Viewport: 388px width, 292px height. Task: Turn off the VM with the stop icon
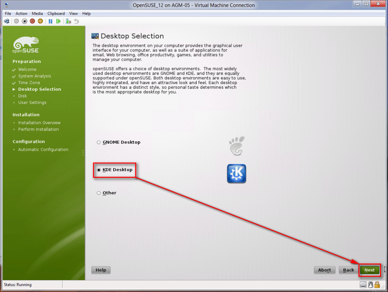pyautogui.click(x=25, y=21)
